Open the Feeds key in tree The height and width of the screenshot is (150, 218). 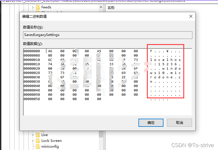click(46, 7)
